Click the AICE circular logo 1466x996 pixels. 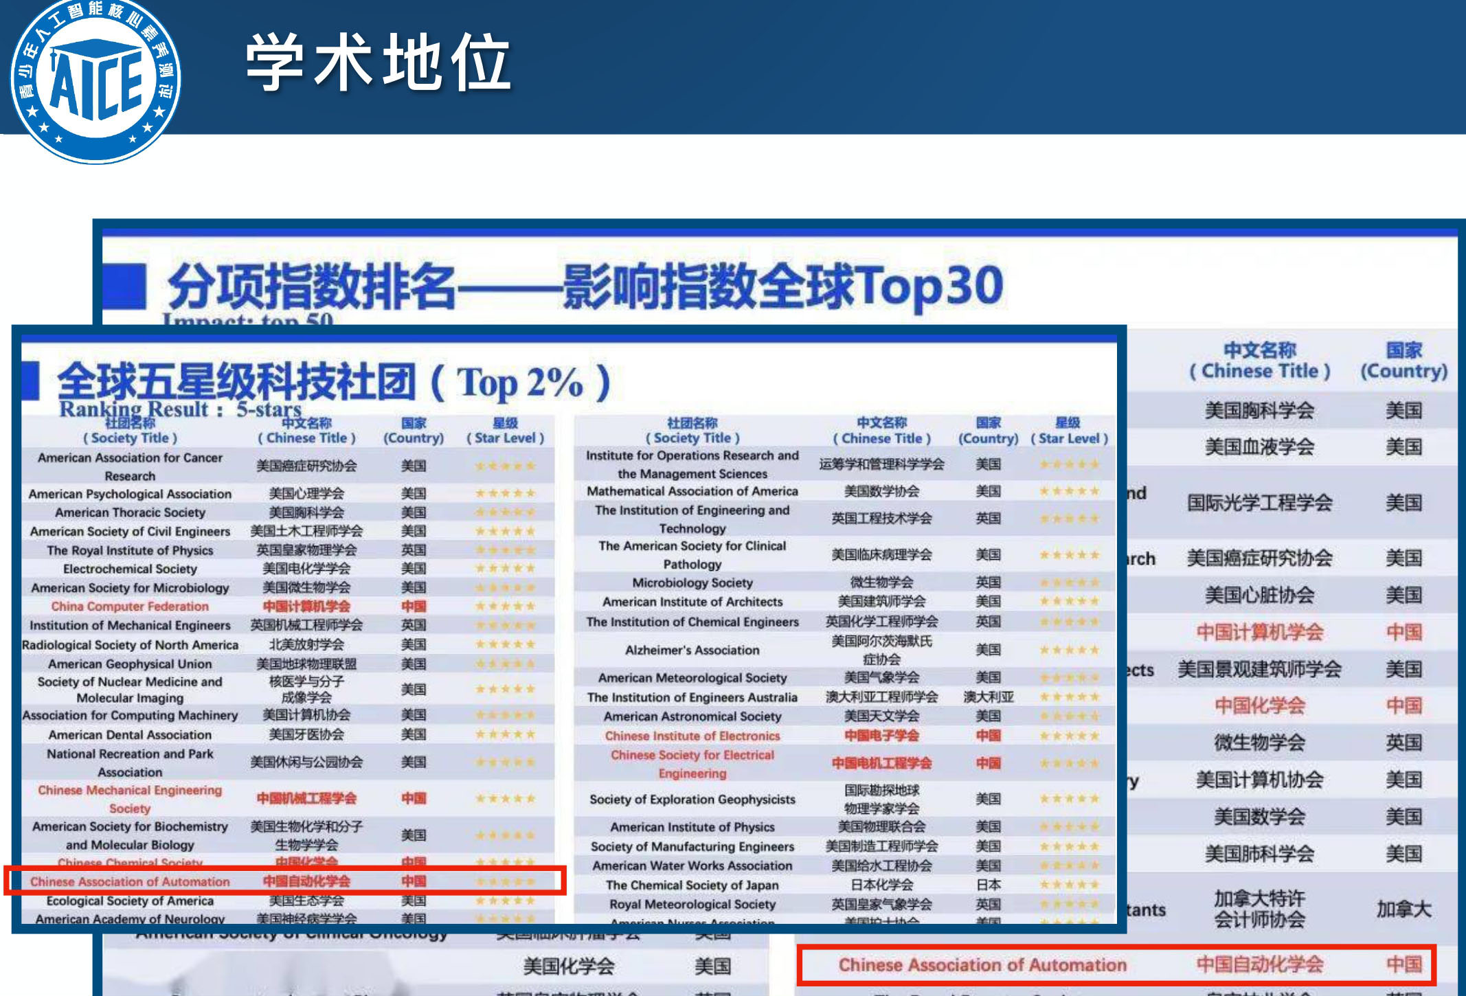(x=95, y=81)
